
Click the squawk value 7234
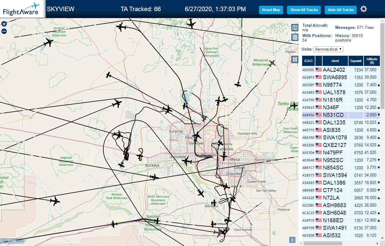click(x=358, y=70)
